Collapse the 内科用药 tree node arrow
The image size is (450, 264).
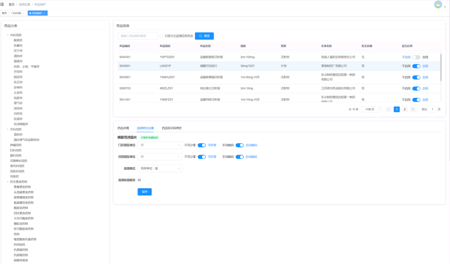click(7, 35)
